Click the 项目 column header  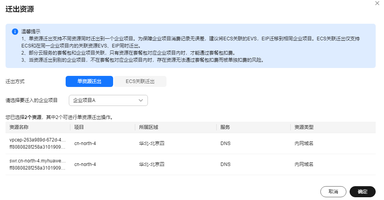[79, 127]
